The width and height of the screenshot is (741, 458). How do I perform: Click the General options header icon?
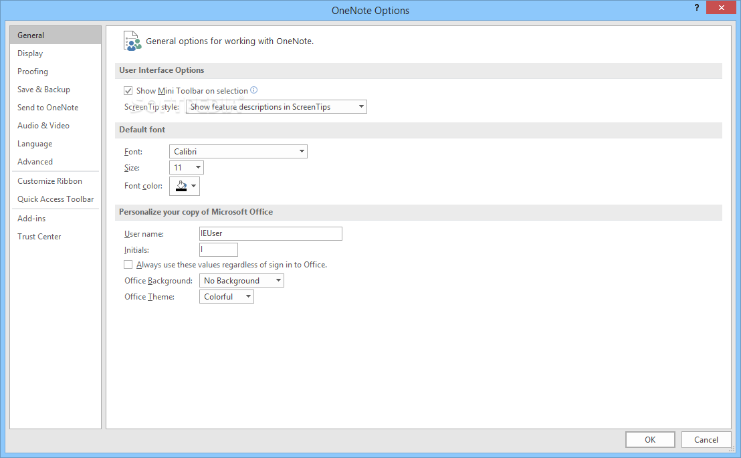click(x=132, y=41)
